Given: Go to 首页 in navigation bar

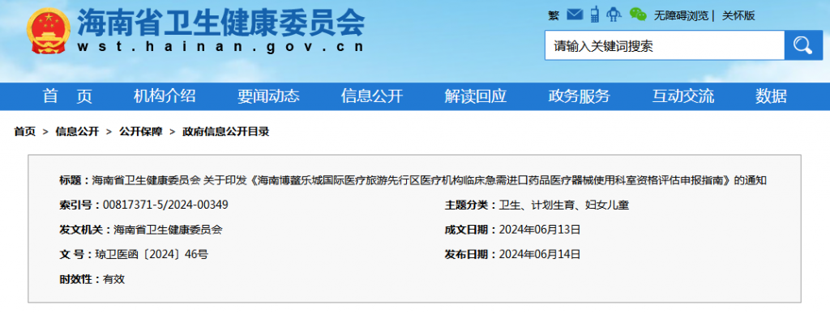Looking at the screenshot, I should pyautogui.click(x=68, y=96).
